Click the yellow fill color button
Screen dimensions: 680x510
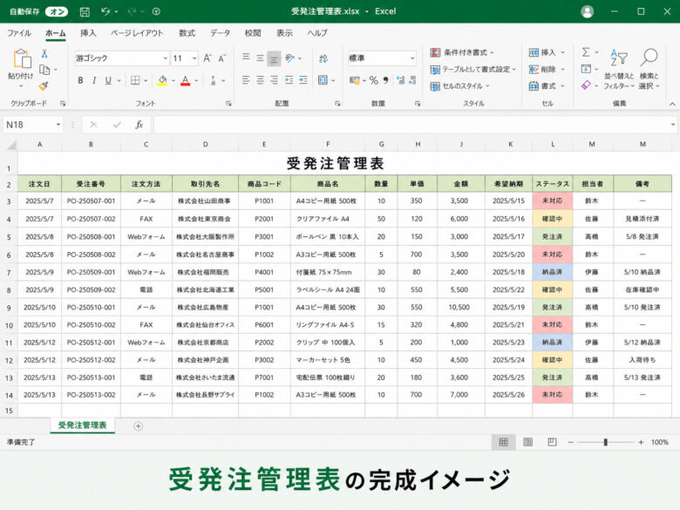pyautogui.click(x=162, y=81)
